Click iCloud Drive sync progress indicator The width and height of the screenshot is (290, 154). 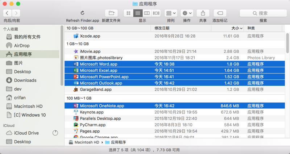click(55, 133)
